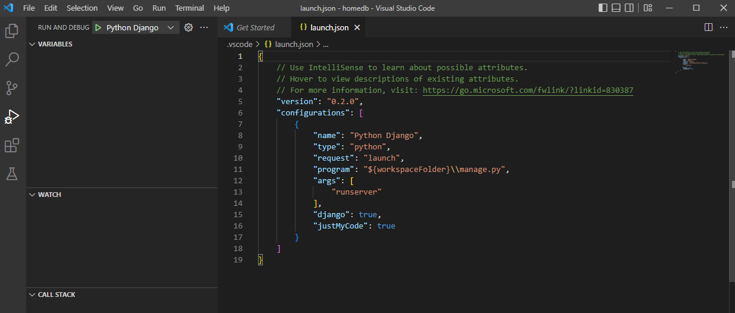
Task: Toggle secondary side bar layout icon
Action: (629, 8)
